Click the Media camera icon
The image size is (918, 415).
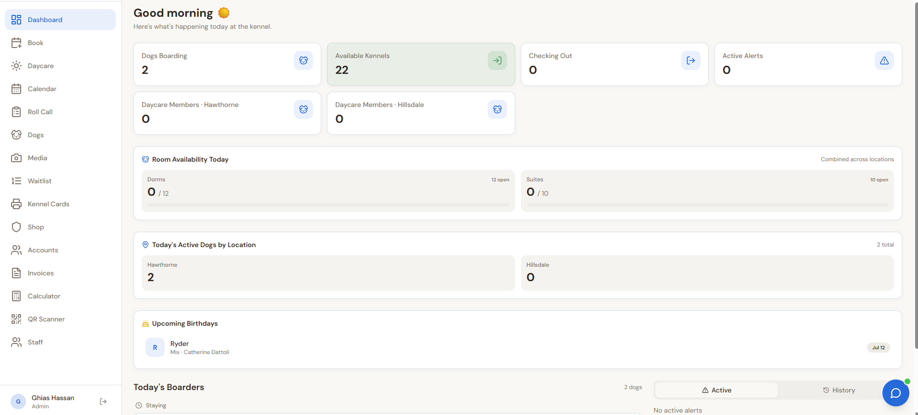click(x=16, y=158)
